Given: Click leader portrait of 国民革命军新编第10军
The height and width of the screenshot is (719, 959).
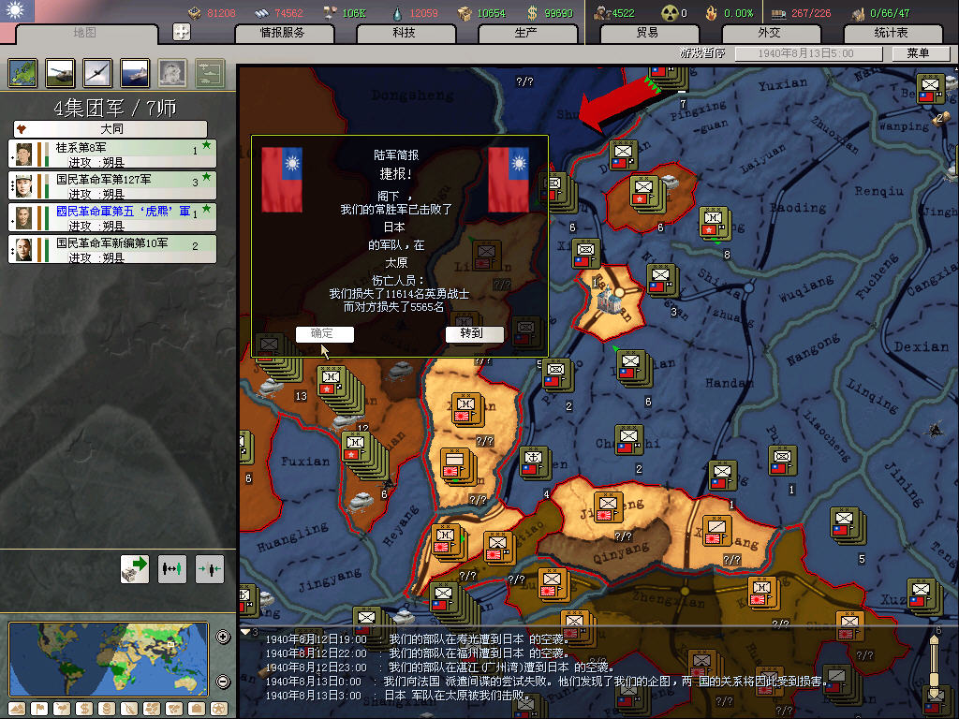Looking at the screenshot, I should click(23, 249).
